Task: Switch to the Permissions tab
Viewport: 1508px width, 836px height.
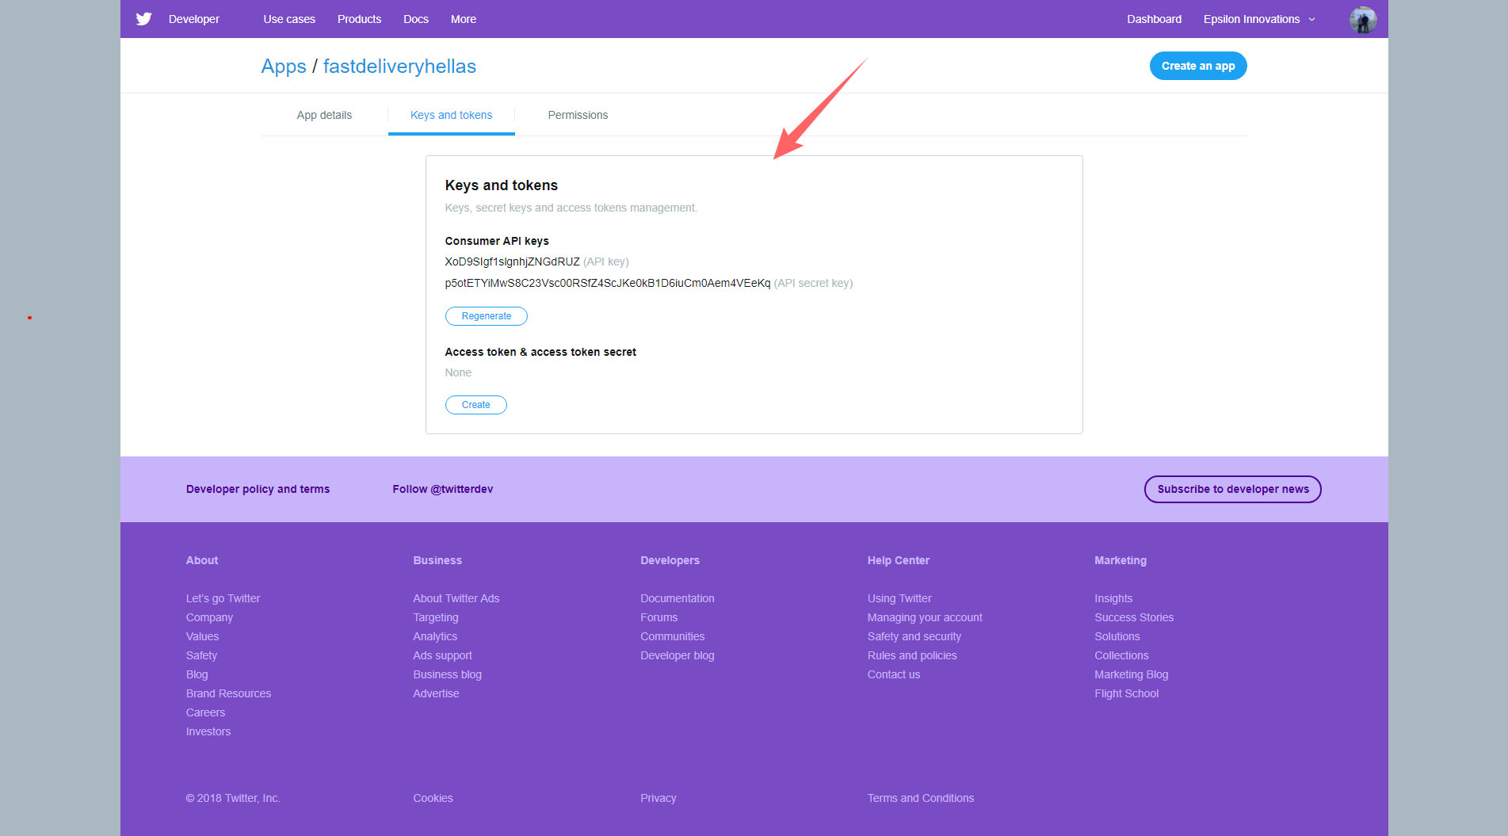Action: tap(578, 115)
